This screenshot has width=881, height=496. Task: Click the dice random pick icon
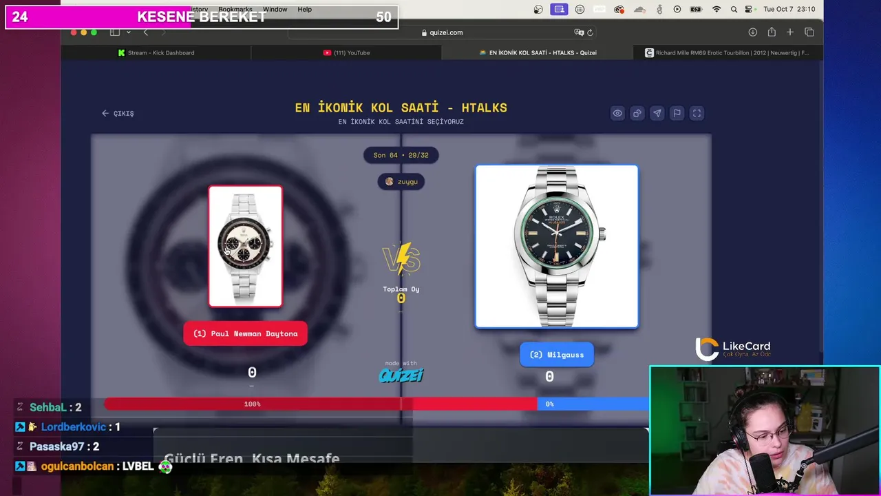point(637,114)
